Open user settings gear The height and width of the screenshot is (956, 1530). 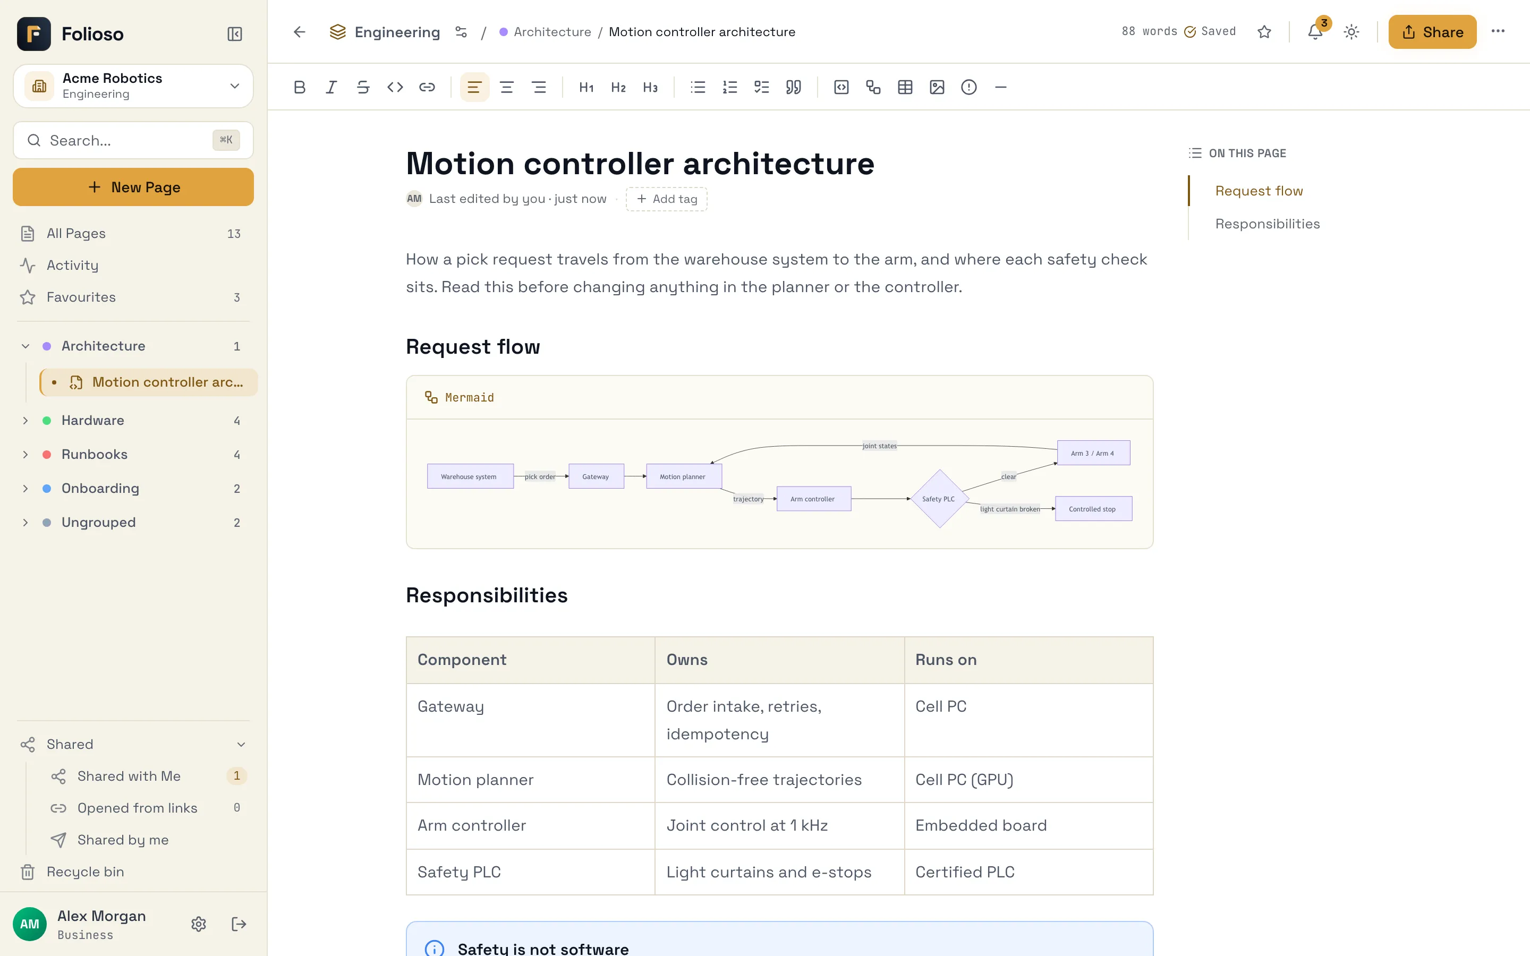[x=199, y=924]
